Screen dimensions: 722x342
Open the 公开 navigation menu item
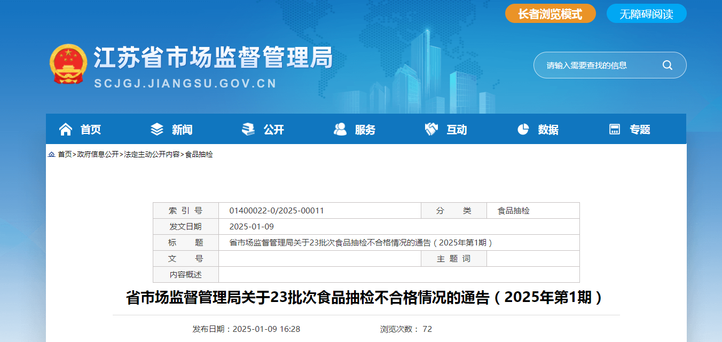click(274, 129)
